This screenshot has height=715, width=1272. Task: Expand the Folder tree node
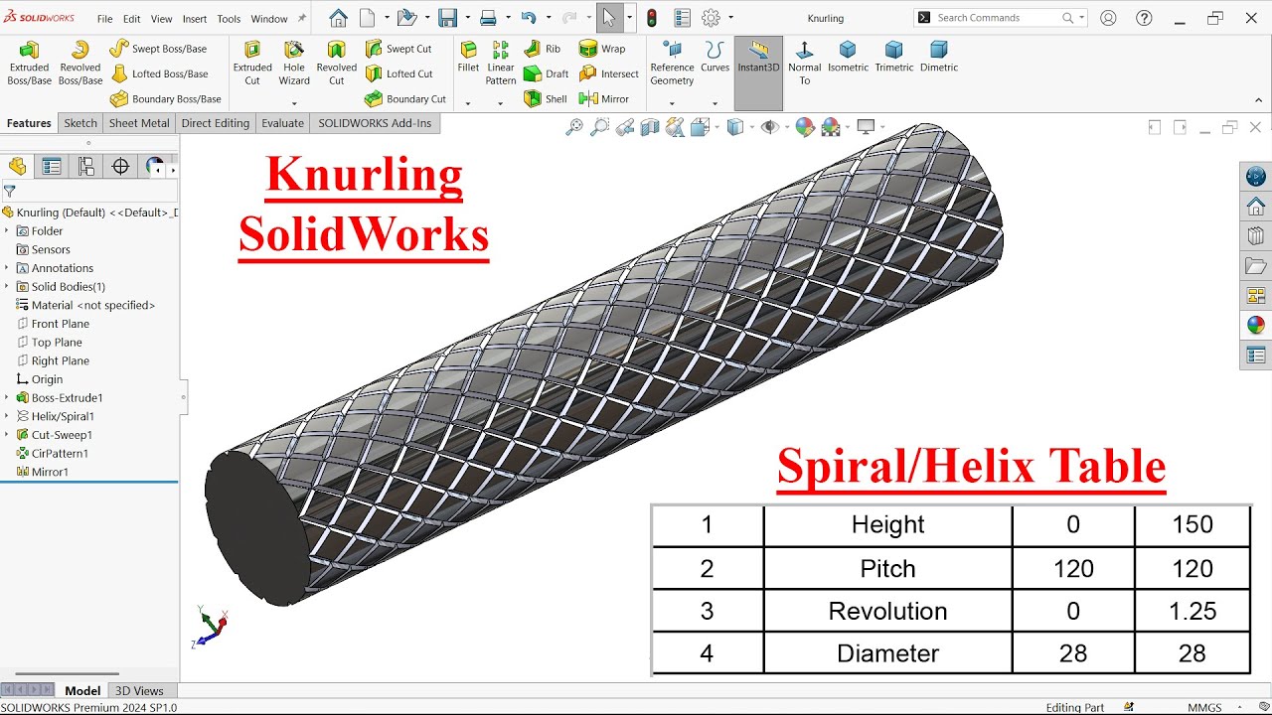point(7,231)
